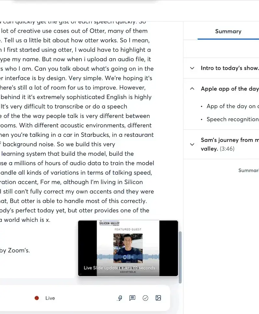The width and height of the screenshot is (259, 314).
Task: Open the comment icon in bottom bar
Action: coord(132,298)
